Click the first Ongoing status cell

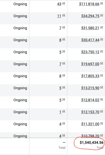coord(20,4)
